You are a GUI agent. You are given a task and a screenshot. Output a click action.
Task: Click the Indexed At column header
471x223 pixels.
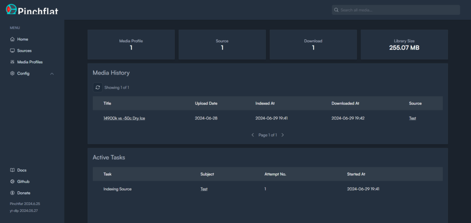[265, 103]
